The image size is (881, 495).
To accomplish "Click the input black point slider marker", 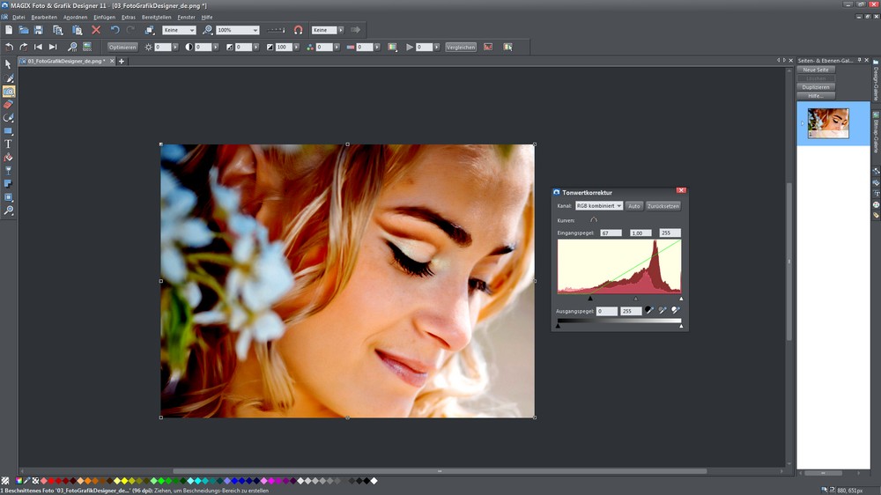I will coord(590,299).
